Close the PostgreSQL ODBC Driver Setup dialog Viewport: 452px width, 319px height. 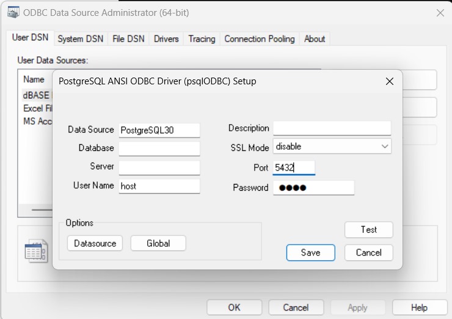[390, 81]
